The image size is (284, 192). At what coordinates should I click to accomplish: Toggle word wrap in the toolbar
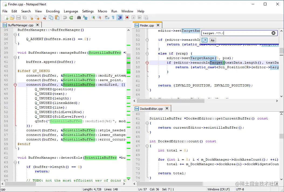(x=107, y=17)
